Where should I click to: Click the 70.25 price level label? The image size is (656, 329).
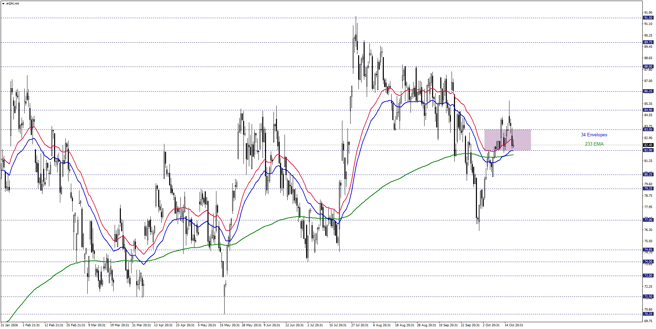[648, 314]
